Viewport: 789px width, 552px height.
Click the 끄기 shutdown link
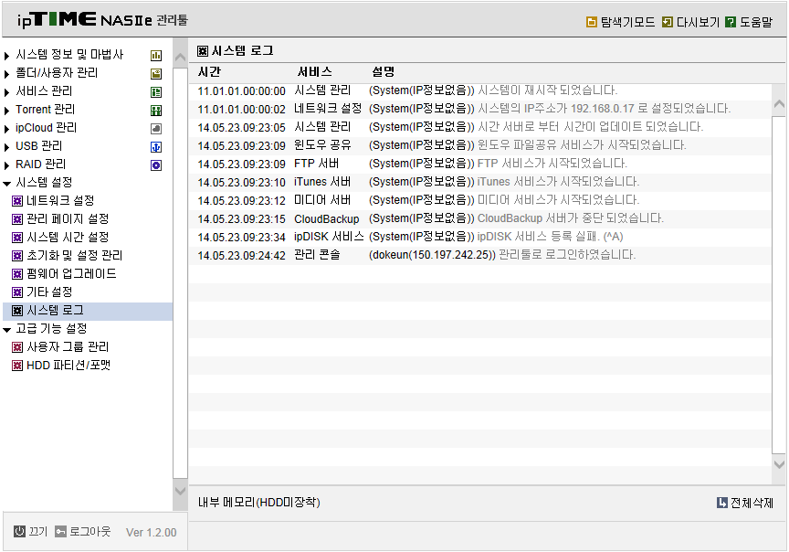(x=37, y=531)
